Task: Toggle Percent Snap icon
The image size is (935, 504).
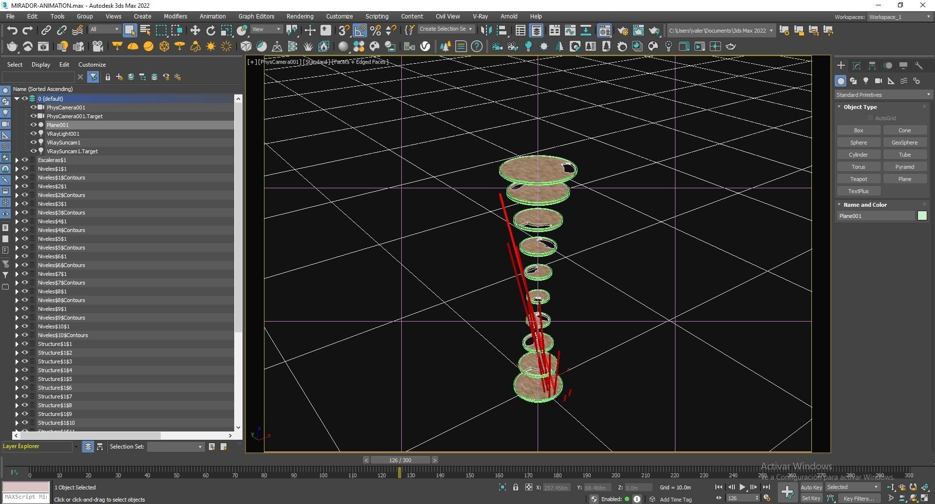Action: pyautogui.click(x=375, y=30)
